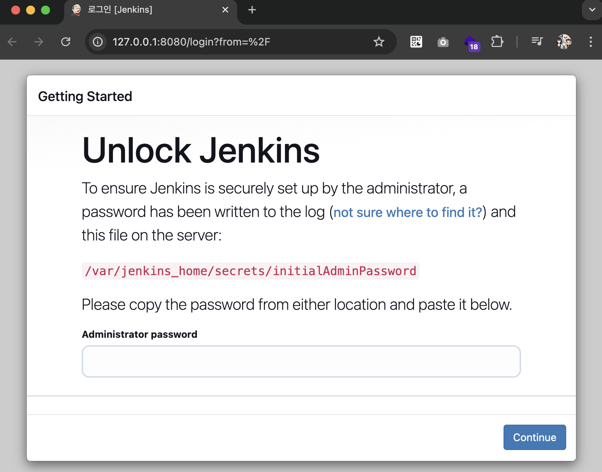Screen dimensions: 602x472
Task: Close the 로그인 [Jenkins] tab
Action: (225, 10)
